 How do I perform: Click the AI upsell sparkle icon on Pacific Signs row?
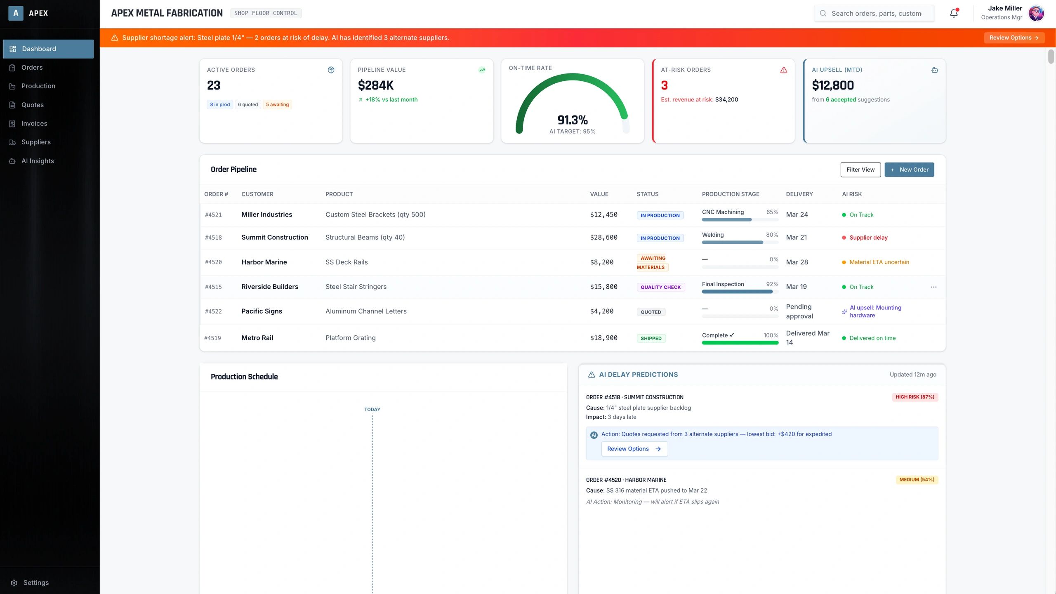tap(844, 311)
